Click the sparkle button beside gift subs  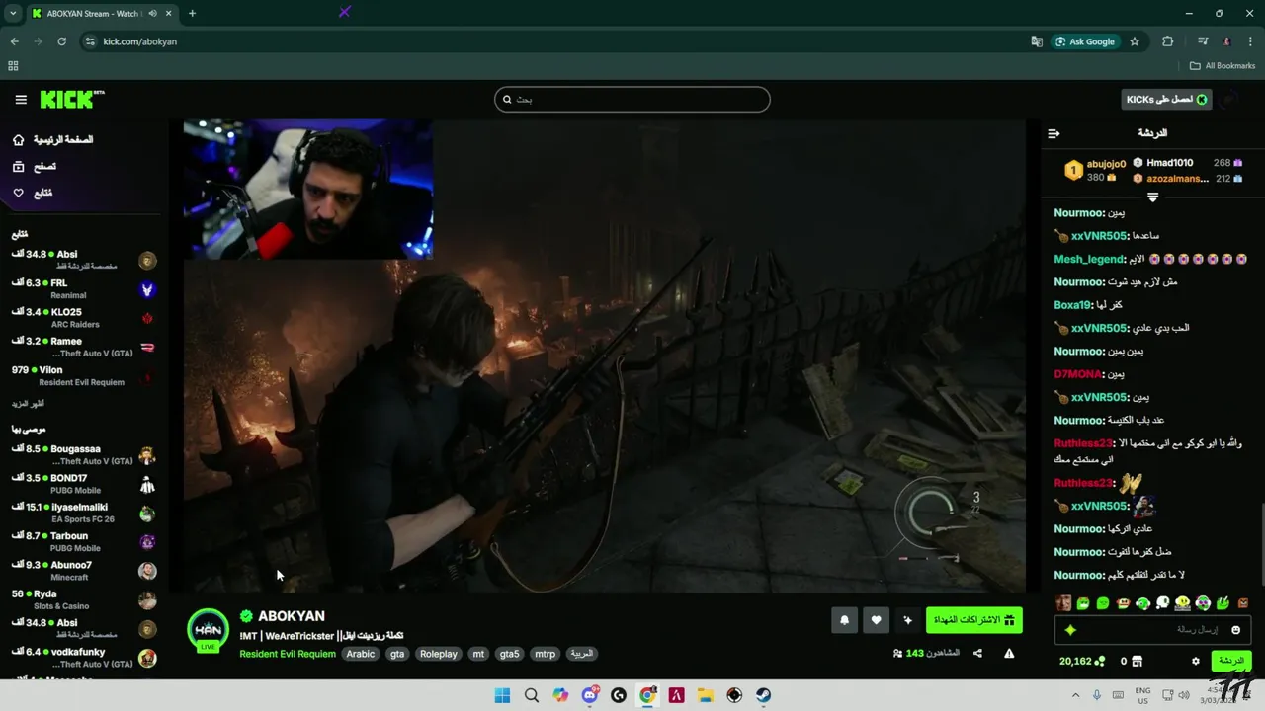(x=907, y=620)
